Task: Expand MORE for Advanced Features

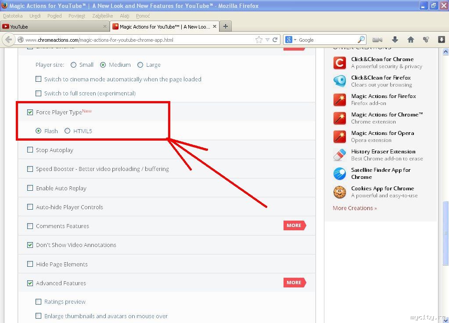Action: 295,283
